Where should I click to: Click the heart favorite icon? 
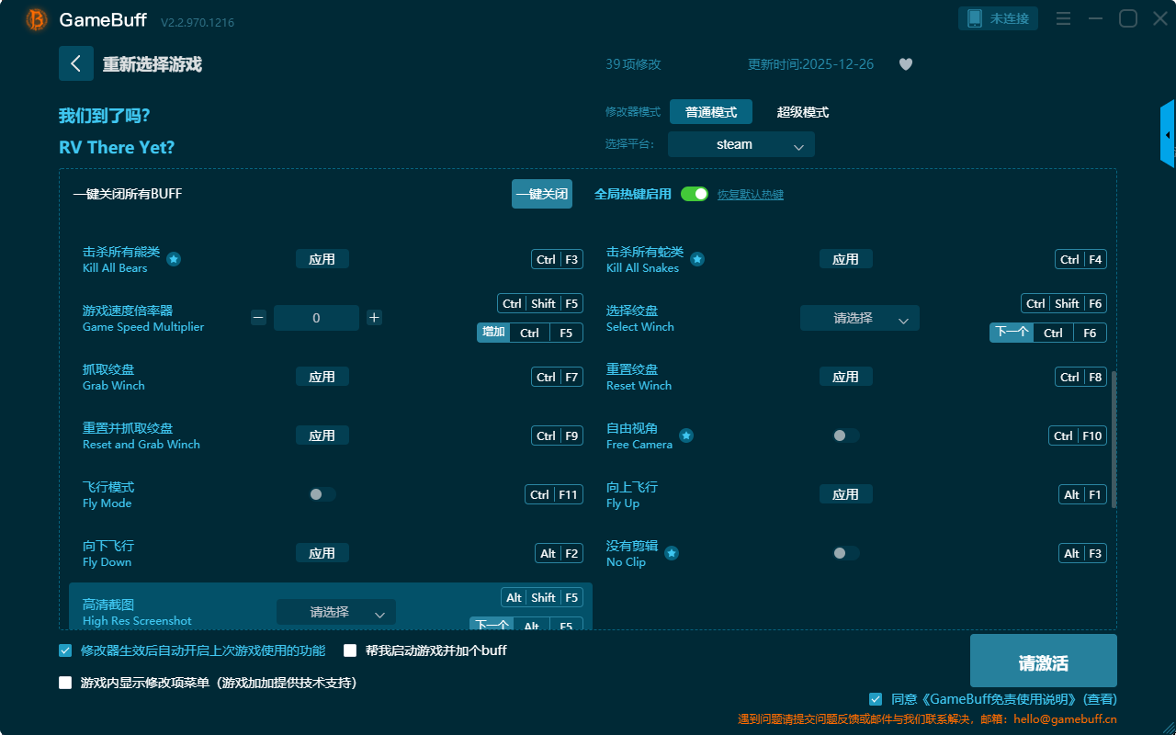(x=906, y=64)
